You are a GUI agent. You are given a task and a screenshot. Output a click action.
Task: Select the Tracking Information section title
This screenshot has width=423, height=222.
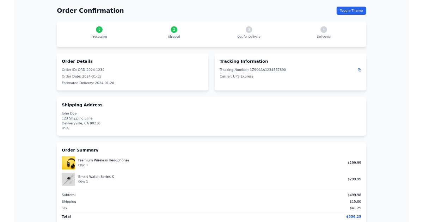point(244,61)
